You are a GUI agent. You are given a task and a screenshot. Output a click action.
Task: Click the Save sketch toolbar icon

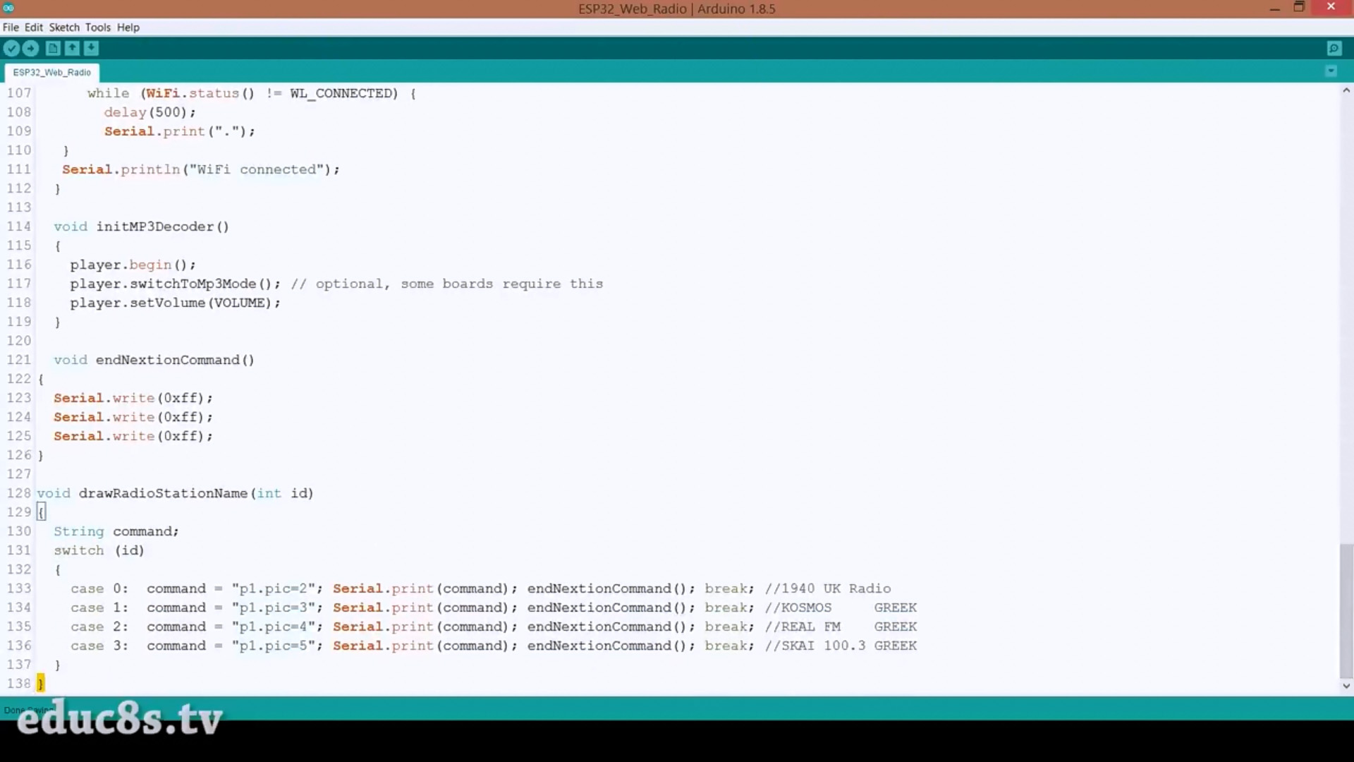pyautogui.click(x=91, y=48)
